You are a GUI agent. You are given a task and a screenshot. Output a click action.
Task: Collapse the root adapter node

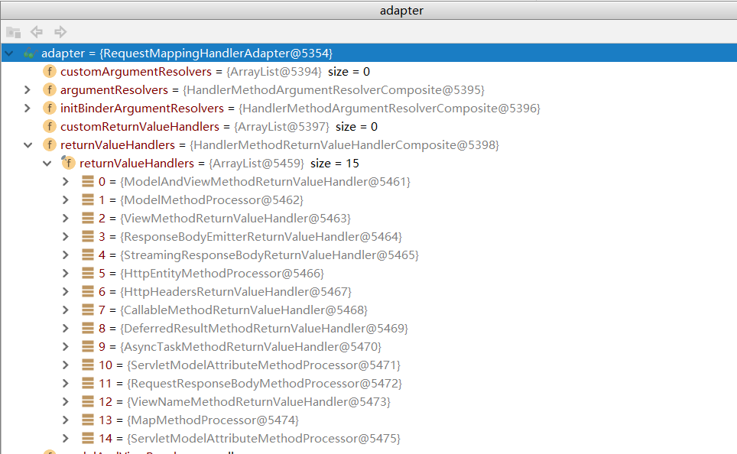pos(9,53)
